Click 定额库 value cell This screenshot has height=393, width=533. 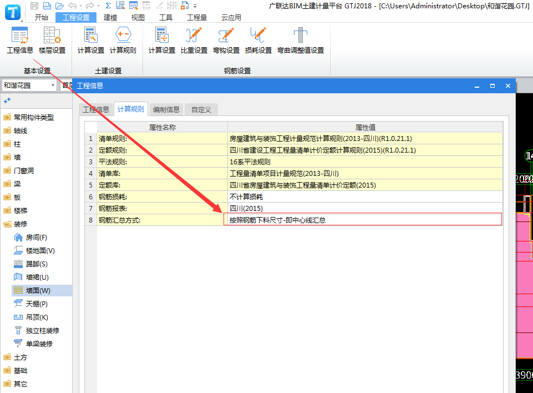[x=365, y=185]
